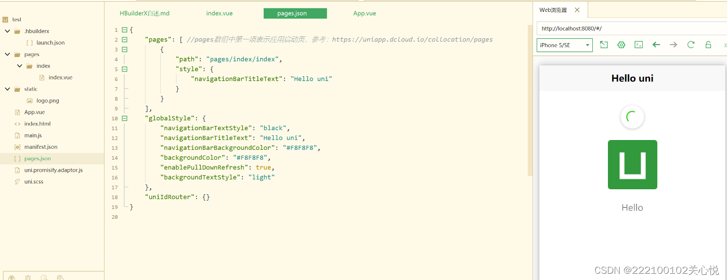Open manifest.json in the project tree
Screen dimensions: 727x280
pos(41,147)
